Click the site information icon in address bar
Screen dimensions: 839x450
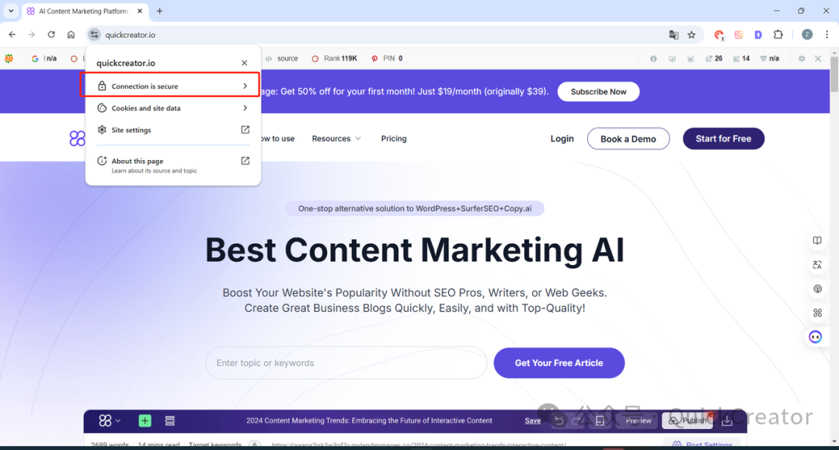94,35
